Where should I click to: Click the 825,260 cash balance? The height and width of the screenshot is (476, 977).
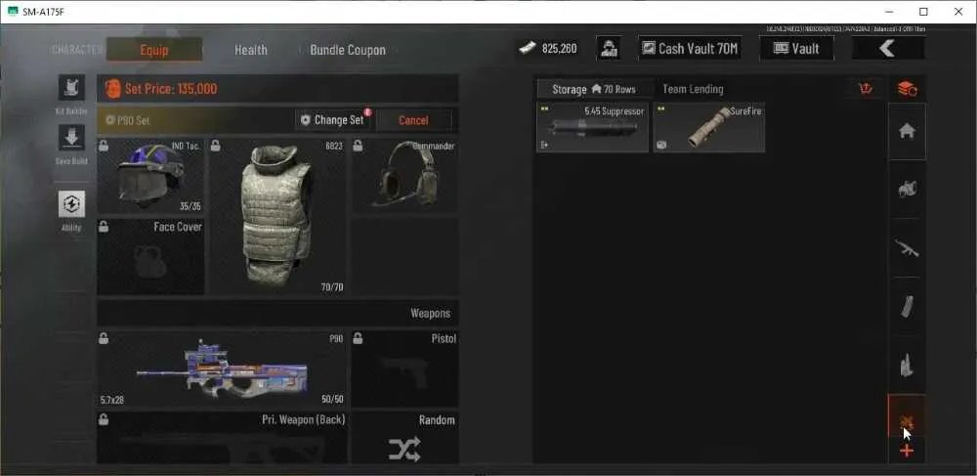click(559, 48)
